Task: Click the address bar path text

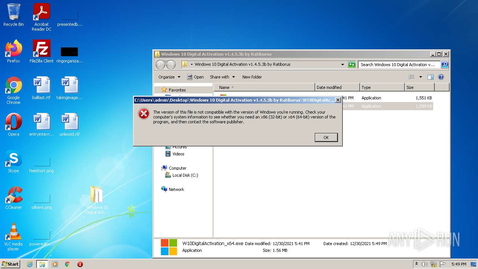Action: click(242, 65)
